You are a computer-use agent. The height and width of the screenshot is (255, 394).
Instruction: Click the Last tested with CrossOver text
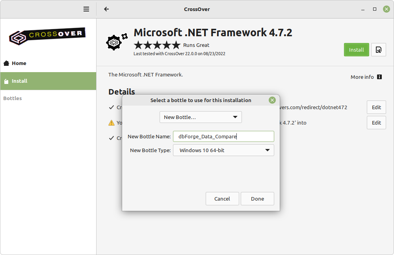click(179, 54)
